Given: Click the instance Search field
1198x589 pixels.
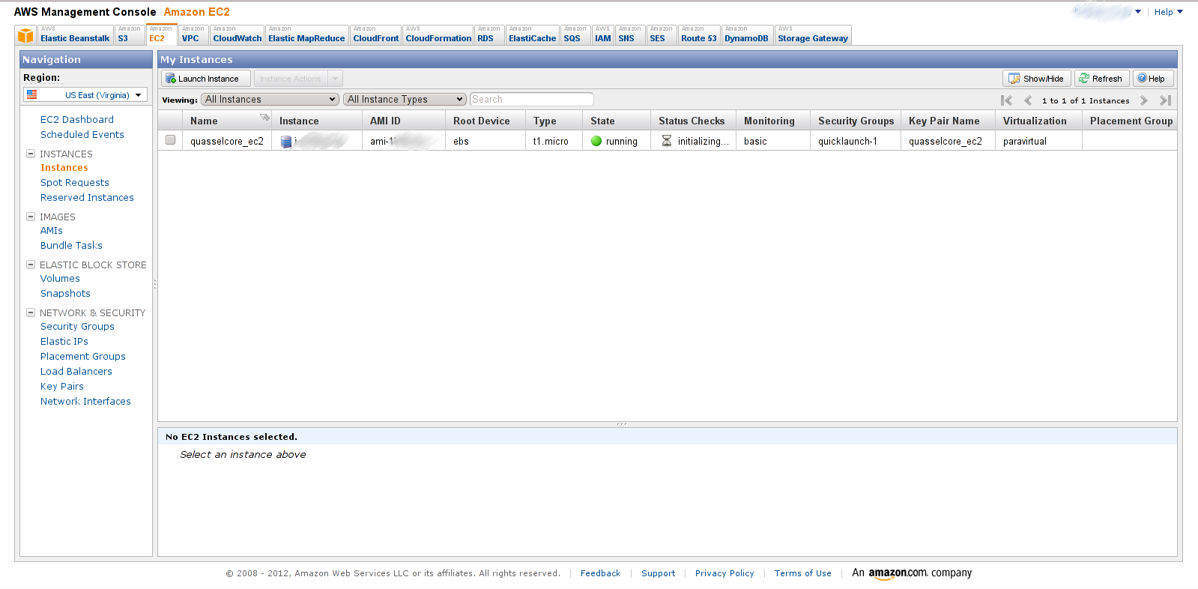Looking at the screenshot, I should coord(532,99).
